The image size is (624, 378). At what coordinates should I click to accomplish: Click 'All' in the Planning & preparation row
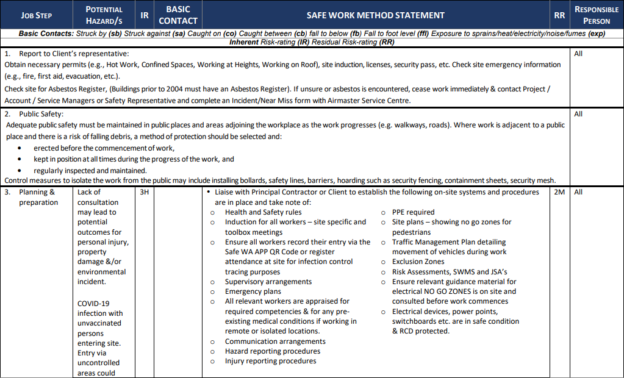[578, 192]
